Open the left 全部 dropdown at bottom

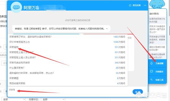(14, 99)
